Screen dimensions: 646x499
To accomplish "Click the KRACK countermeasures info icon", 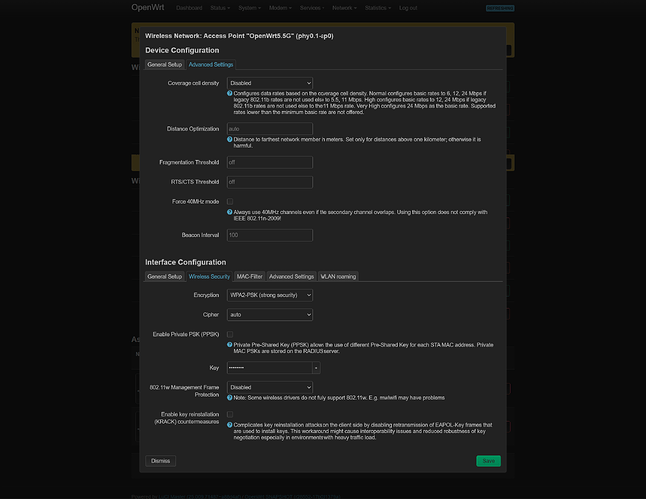I will coord(231,424).
